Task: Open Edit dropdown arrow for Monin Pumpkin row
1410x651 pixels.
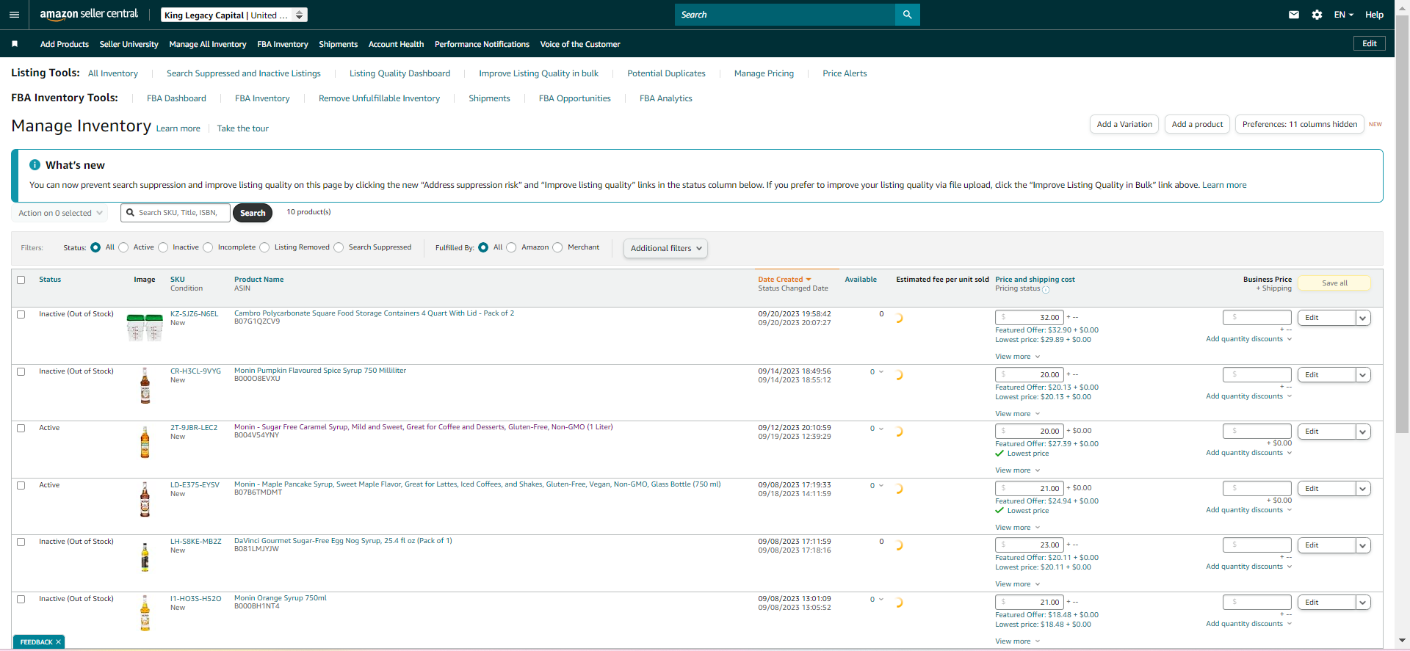Action: tap(1363, 375)
